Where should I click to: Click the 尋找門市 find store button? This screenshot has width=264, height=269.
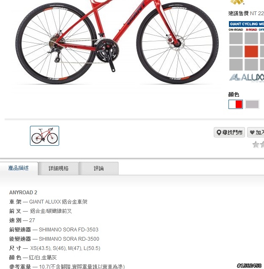tap(229, 133)
